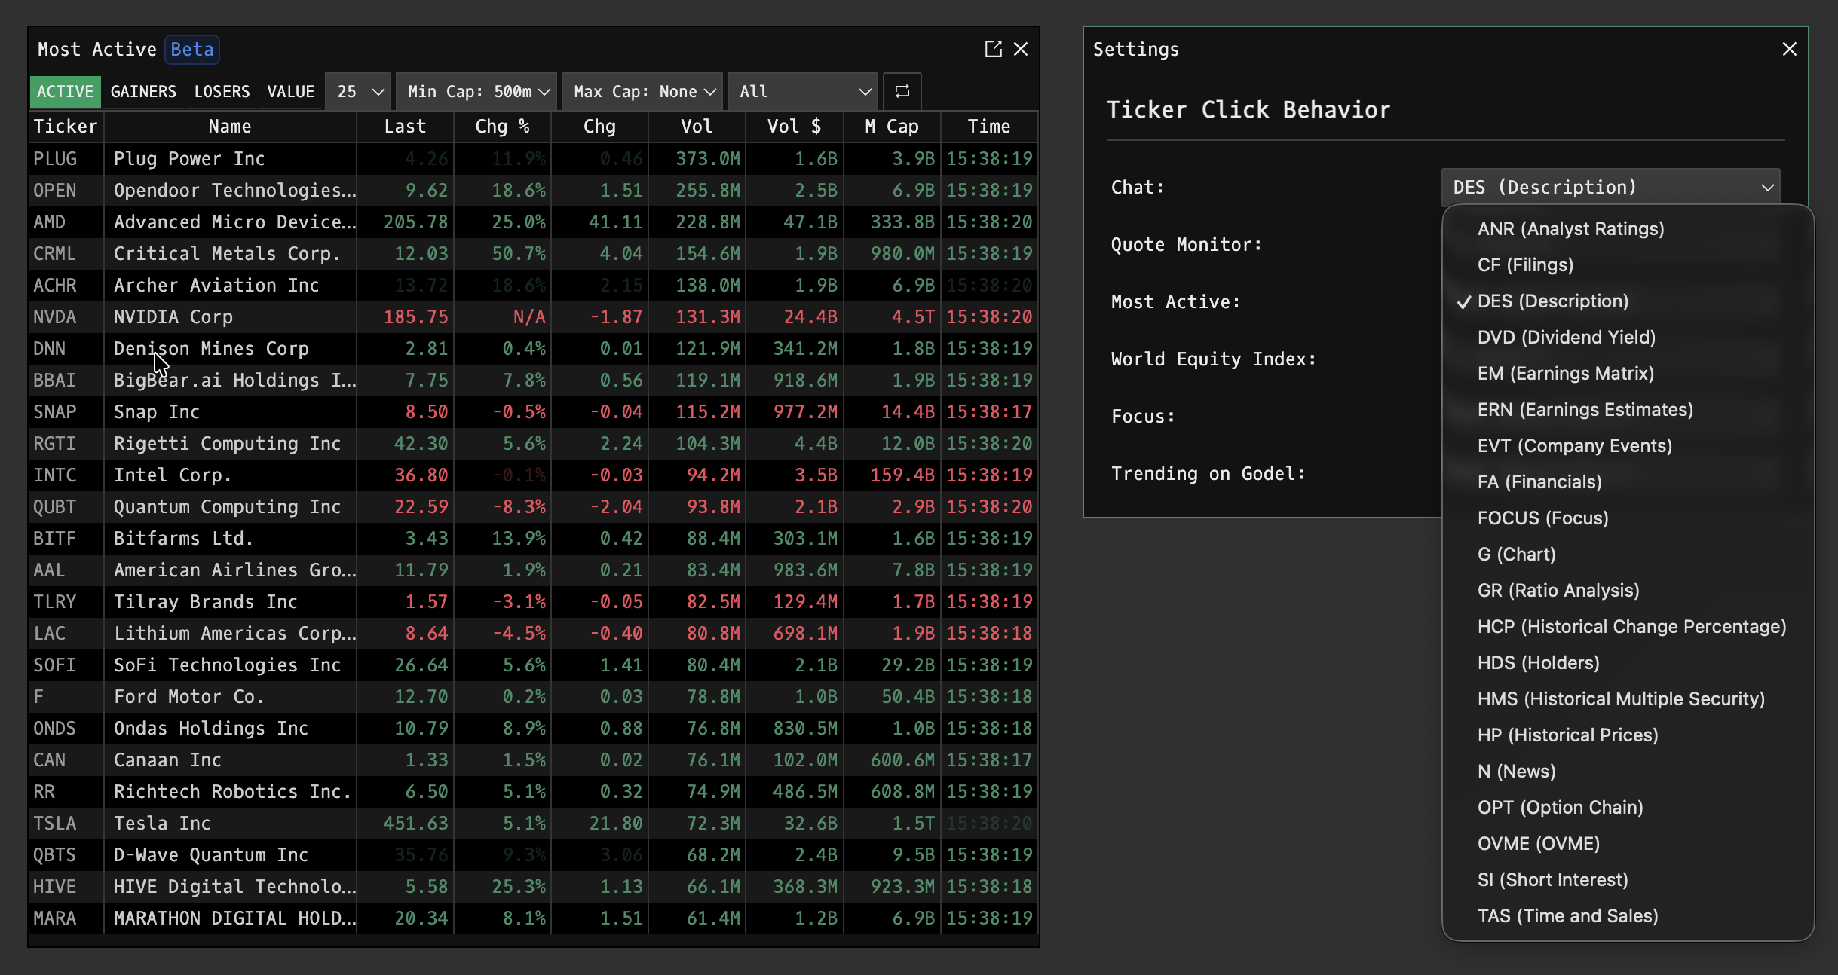Click the Sort by Chg column header
The image size is (1838, 975).
coord(600,126)
